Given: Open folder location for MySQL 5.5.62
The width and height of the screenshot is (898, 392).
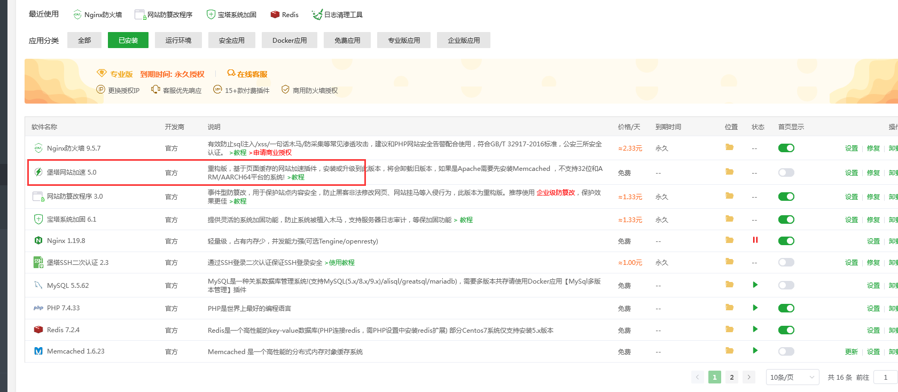Looking at the screenshot, I should point(729,284).
